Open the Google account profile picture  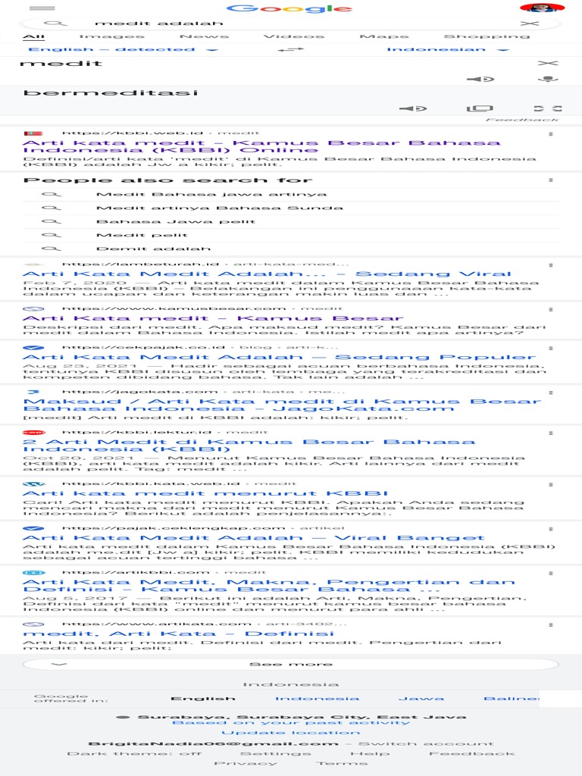coord(542,8)
